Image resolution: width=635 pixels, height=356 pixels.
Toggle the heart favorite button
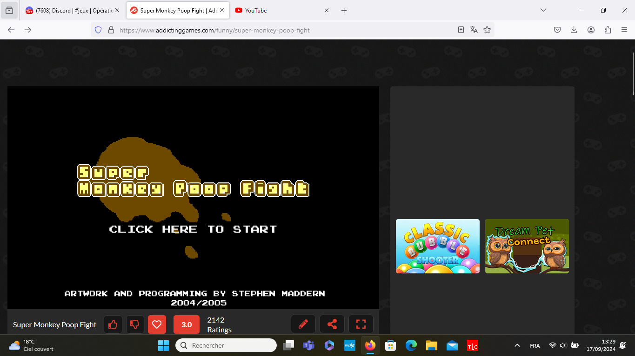tap(157, 324)
